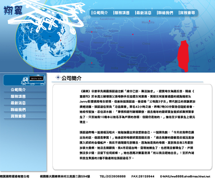
Task: Click the footer address ending 594號
Action: 65,176
